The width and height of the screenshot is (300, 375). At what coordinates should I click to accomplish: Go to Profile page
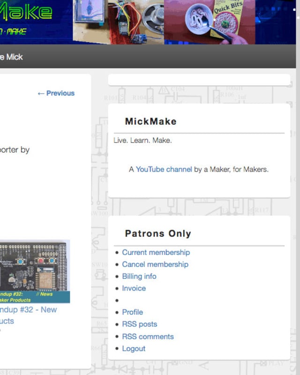133,312
